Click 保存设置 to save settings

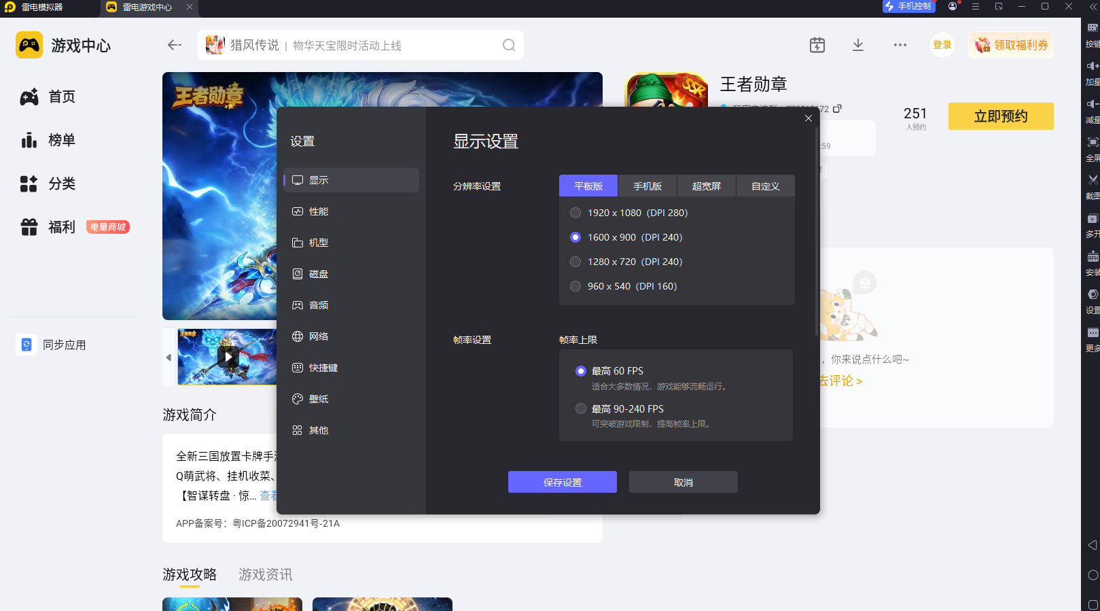pos(563,482)
